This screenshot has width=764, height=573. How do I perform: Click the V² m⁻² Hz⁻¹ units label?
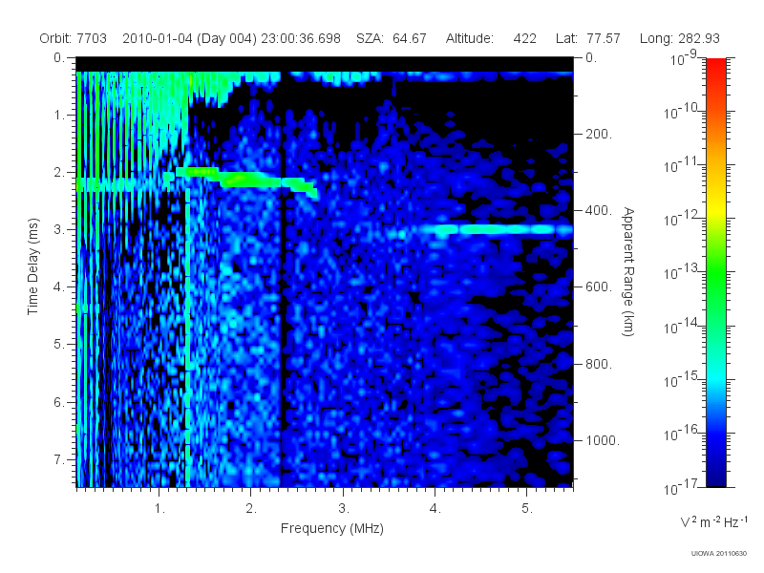point(713,521)
